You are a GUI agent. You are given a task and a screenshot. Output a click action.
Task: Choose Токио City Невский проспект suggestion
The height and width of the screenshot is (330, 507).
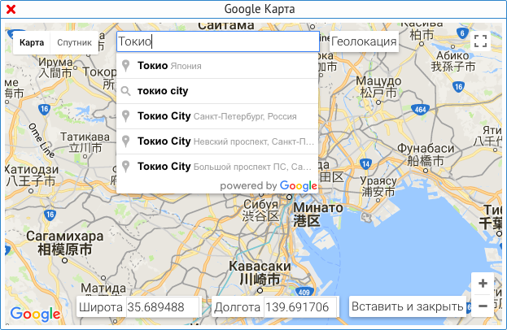pos(217,141)
